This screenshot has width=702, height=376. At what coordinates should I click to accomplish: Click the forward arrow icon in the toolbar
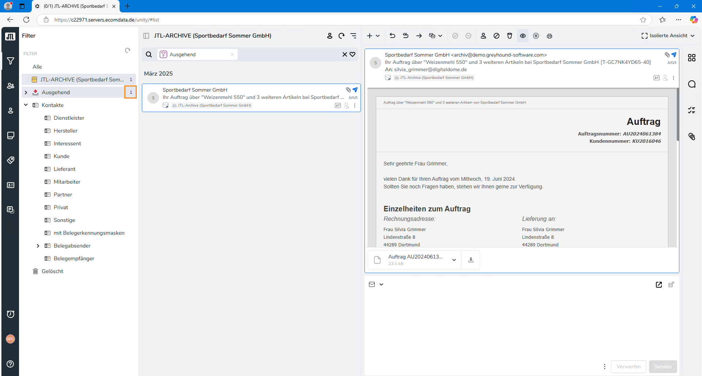click(x=419, y=36)
